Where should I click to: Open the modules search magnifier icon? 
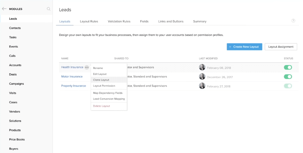[49, 9]
